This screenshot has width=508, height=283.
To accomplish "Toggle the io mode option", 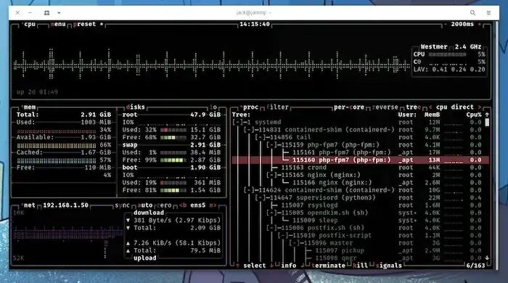I will (213, 107).
